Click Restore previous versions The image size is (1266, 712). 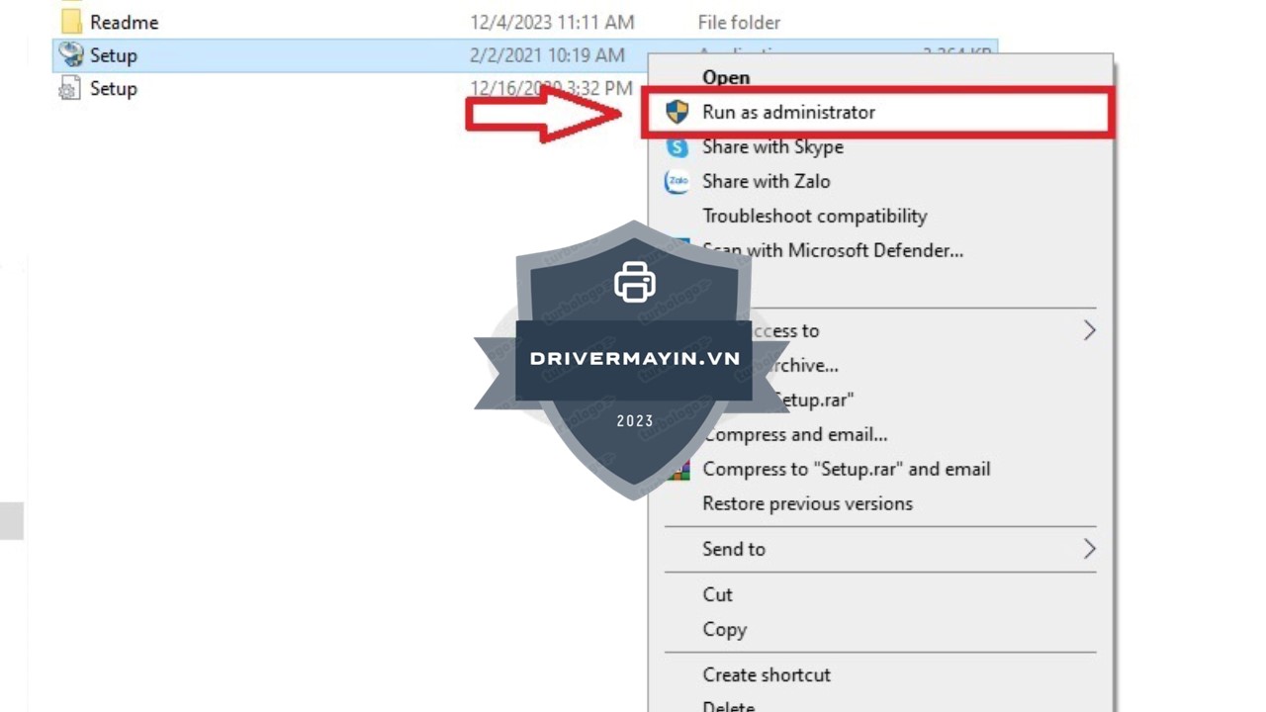tap(807, 503)
